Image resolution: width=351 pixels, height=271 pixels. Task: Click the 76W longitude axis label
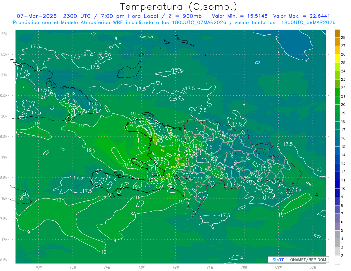(x=38, y=267)
